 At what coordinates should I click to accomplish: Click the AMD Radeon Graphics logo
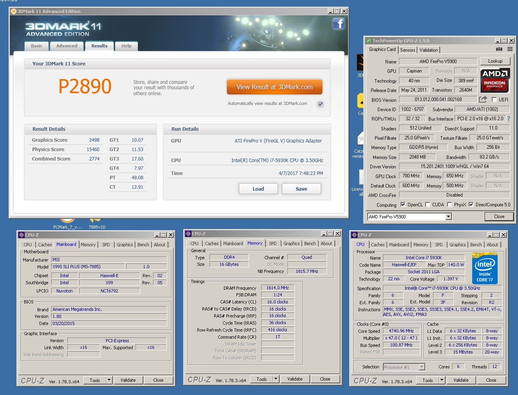coord(495,80)
